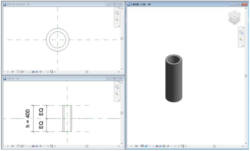The width and height of the screenshot is (250, 151).
Task: Click the elevation view vertical scrollbar thumb
Action: [x=122, y=113]
